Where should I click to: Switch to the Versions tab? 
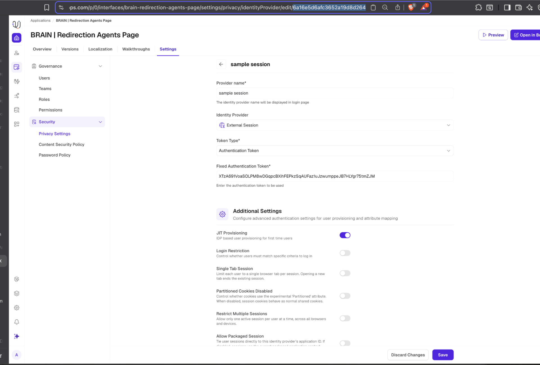70,49
